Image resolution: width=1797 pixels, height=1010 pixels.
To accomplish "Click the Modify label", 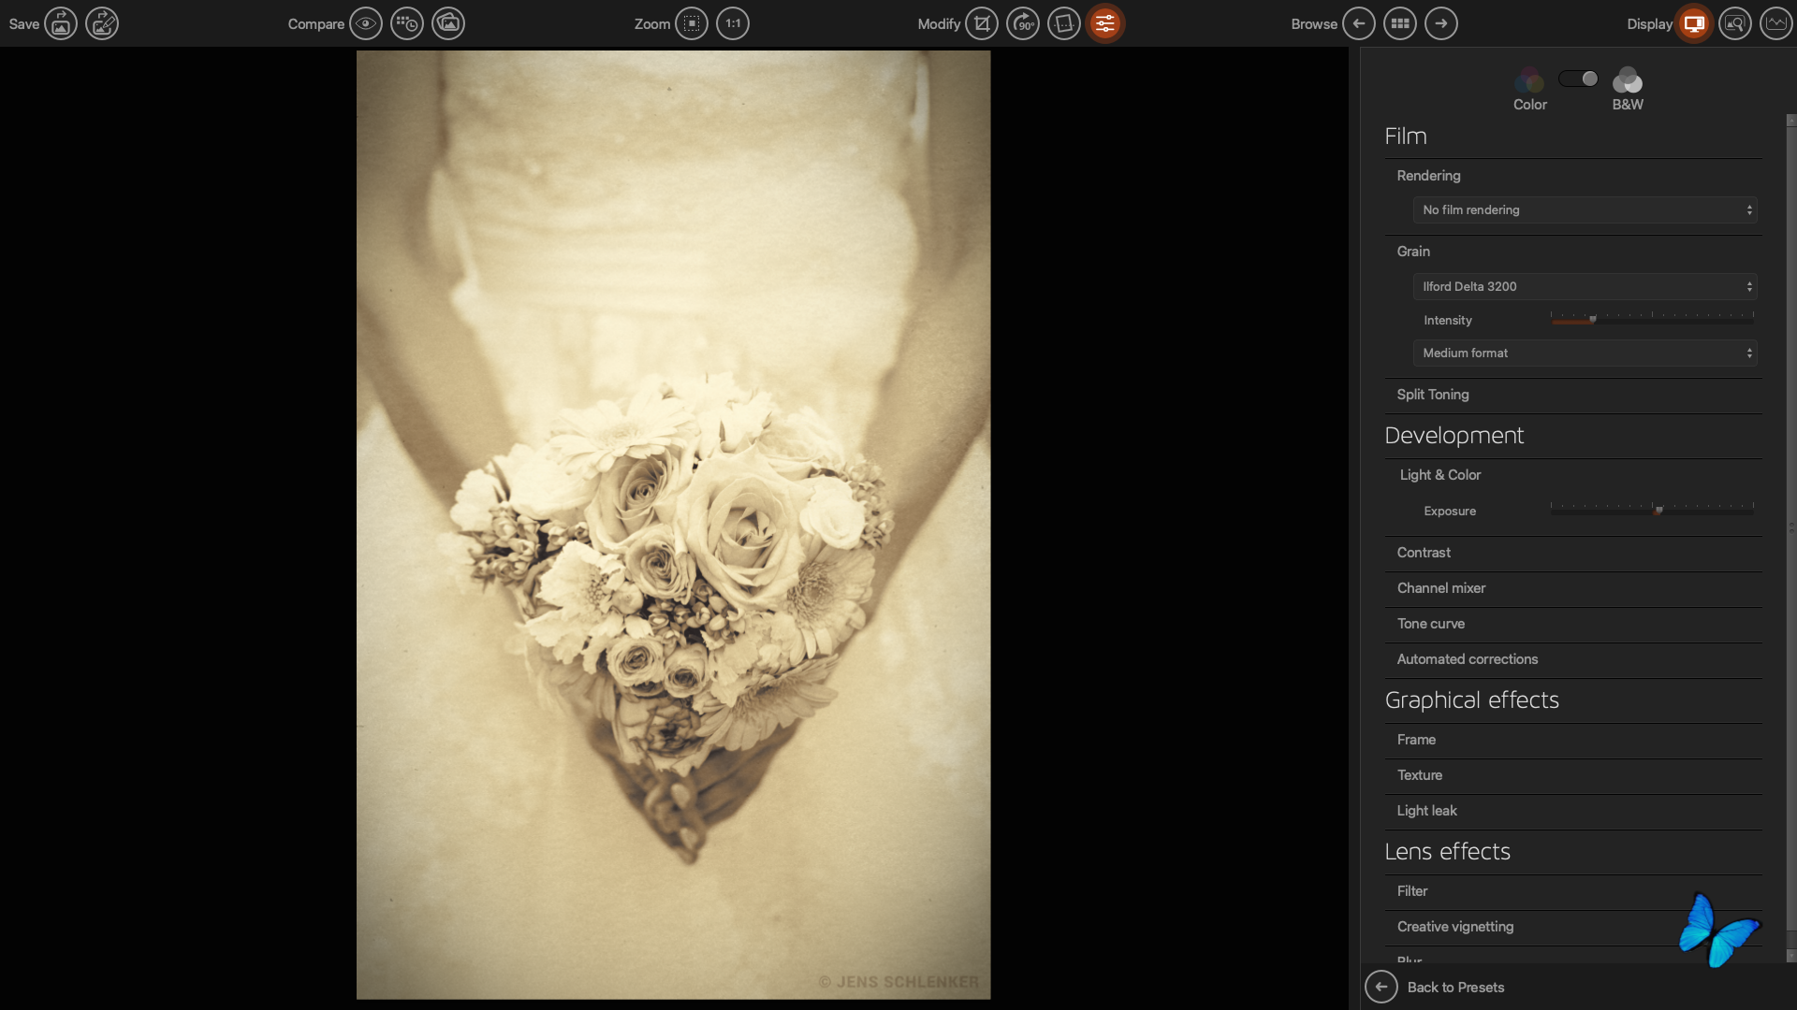I will 939,24.
